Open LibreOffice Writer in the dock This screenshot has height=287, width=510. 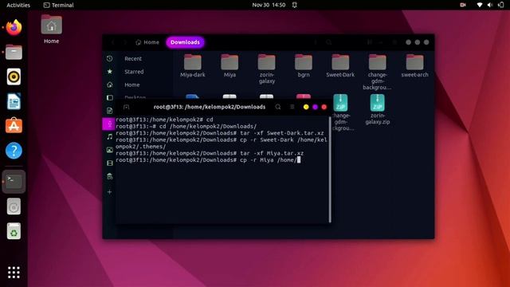pos(14,101)
